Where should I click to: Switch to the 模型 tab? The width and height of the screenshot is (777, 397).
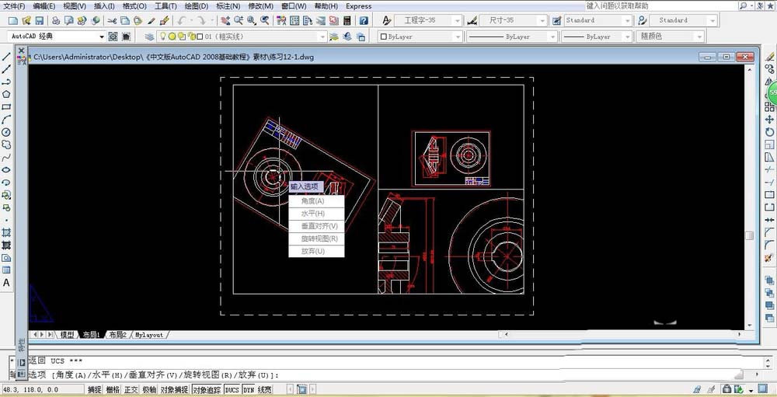click(67, 335)
